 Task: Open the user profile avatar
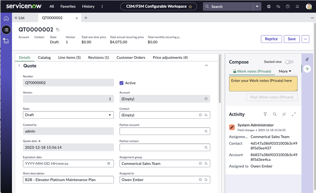tap(309, 7)
